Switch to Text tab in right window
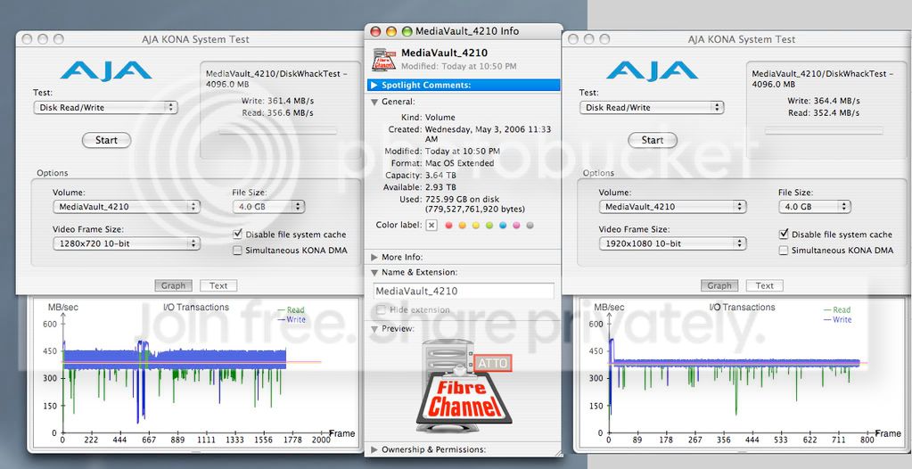 (764, 285)
